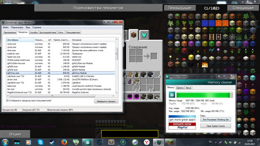
Task: Open Options tab in Memory Cleaner
Action: [180, 88]
